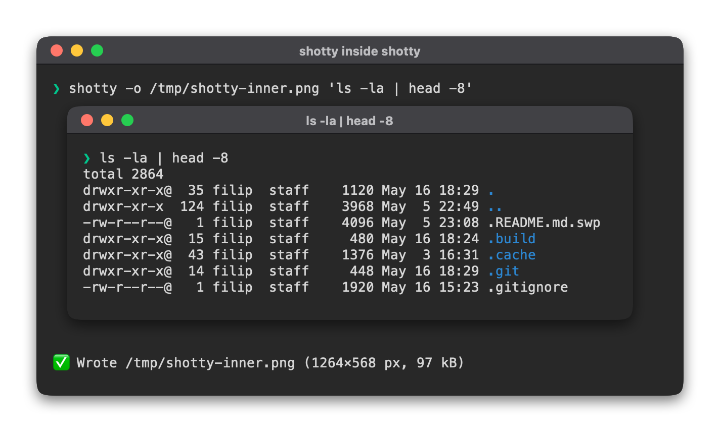Click the blue '.cache' directory name

512,255
